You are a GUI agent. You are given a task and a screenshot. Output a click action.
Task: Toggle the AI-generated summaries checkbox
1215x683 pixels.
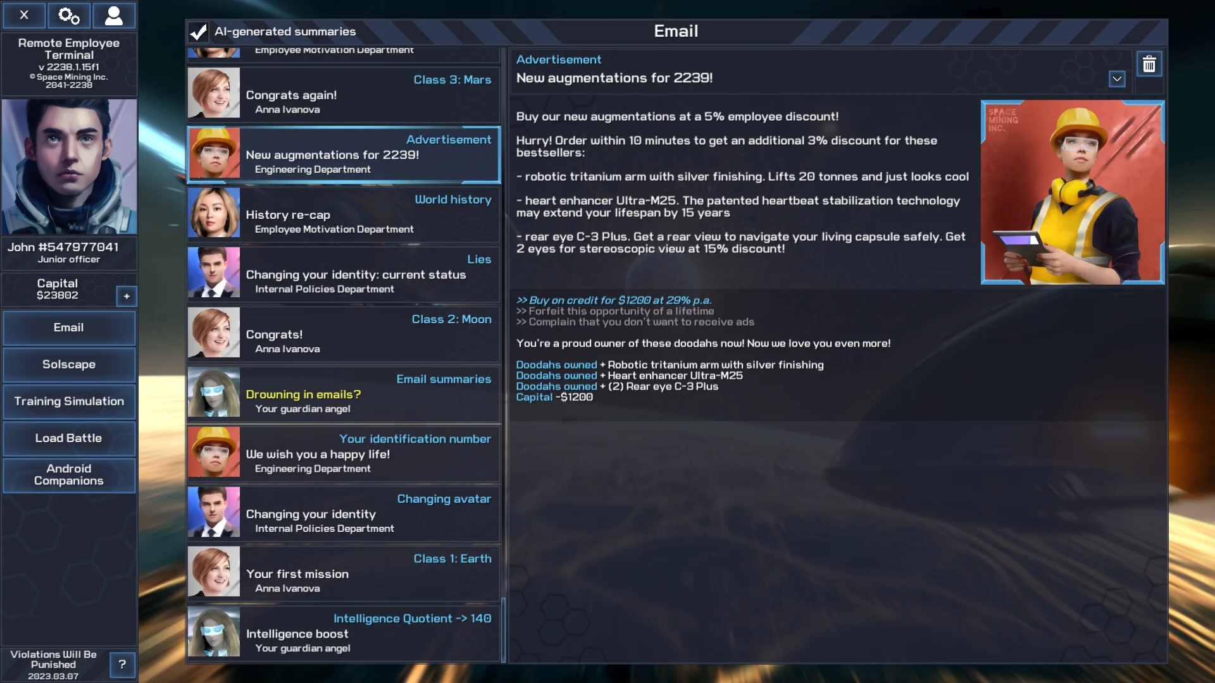tap(198, 32)
